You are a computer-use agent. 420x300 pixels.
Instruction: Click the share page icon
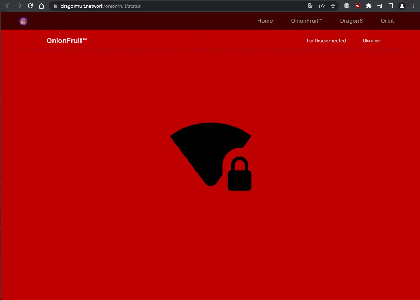[x=322, y=6]
